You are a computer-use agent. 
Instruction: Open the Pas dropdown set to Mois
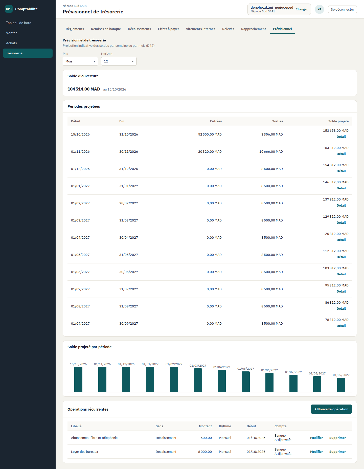[x=80, y=61]
